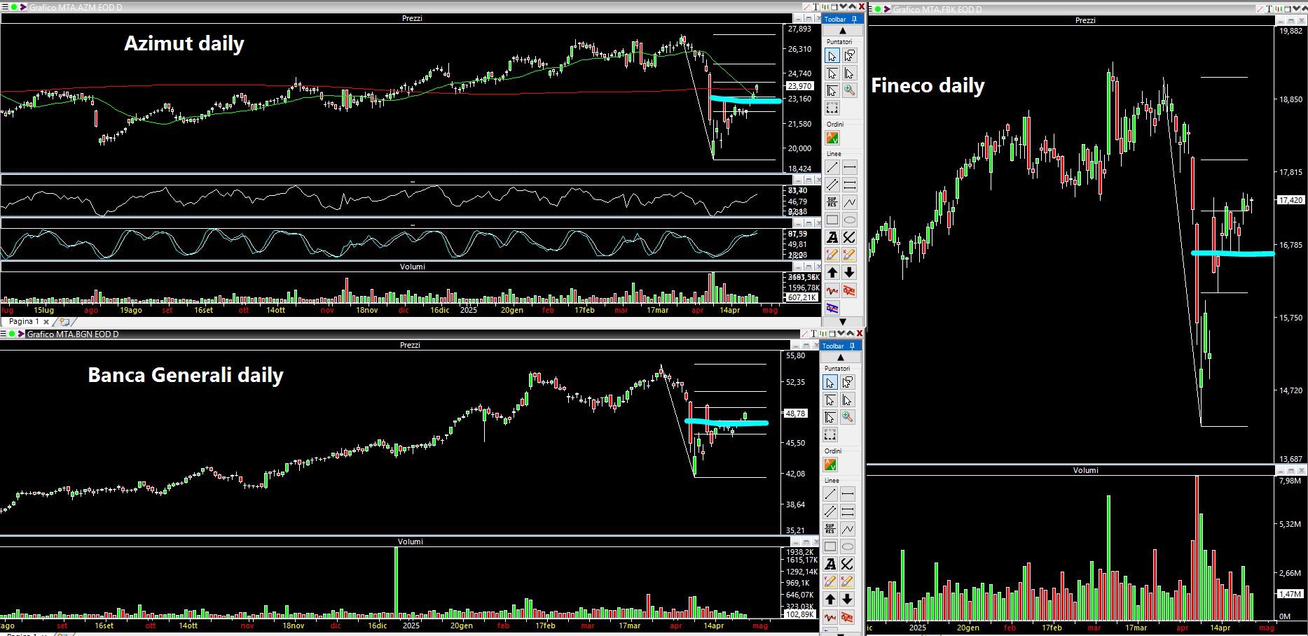This screenshot has width=1308, height=636.
Task: Click the Volumi header of Azimut chart
Action: 412,267
